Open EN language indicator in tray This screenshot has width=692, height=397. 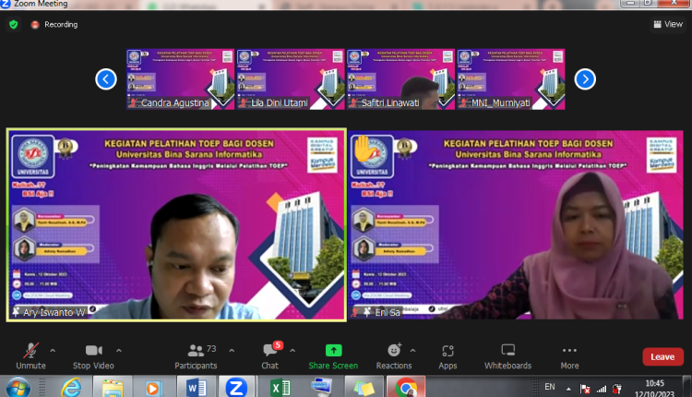(x=550, y=387)
